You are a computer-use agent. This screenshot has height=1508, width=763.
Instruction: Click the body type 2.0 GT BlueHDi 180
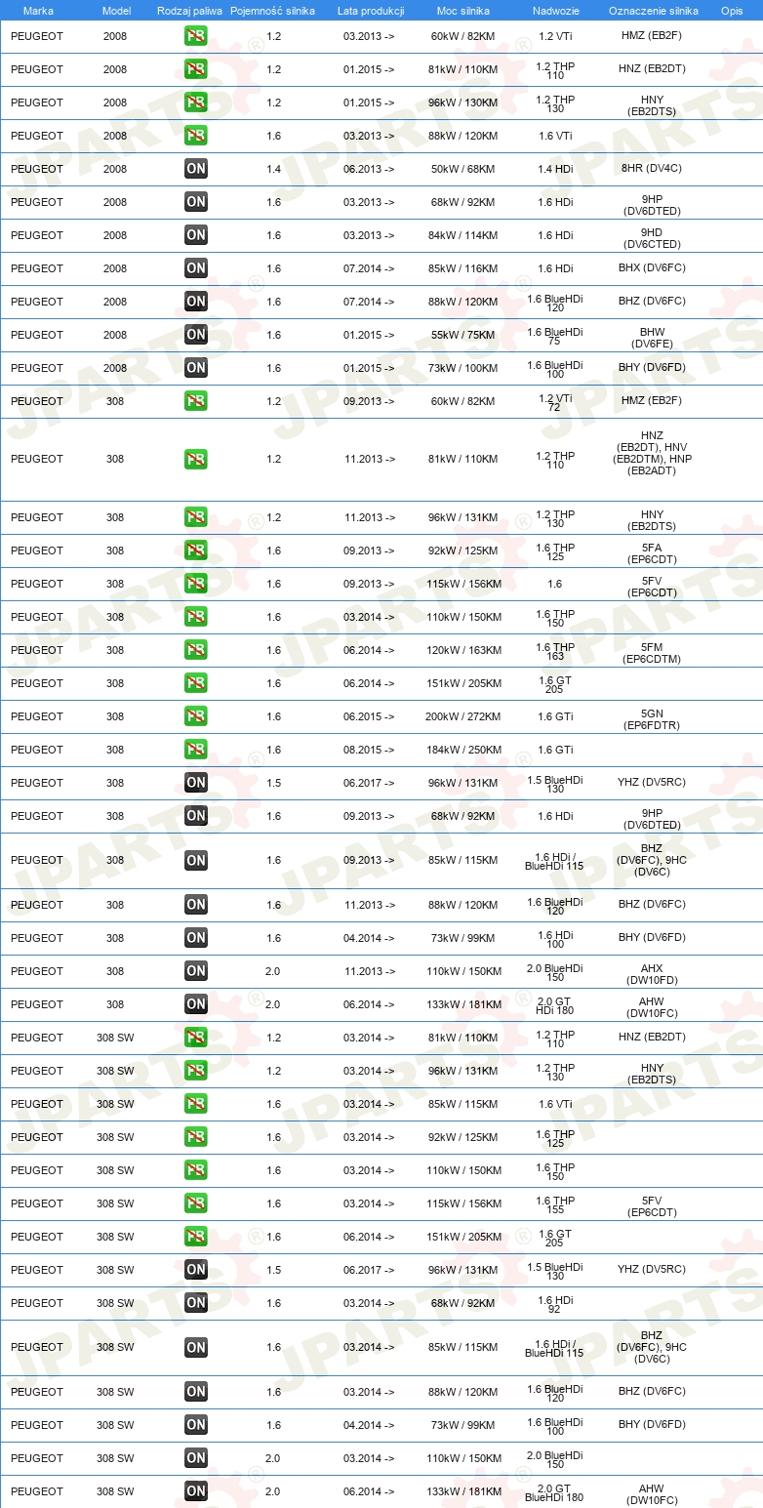coord(555,1491)
